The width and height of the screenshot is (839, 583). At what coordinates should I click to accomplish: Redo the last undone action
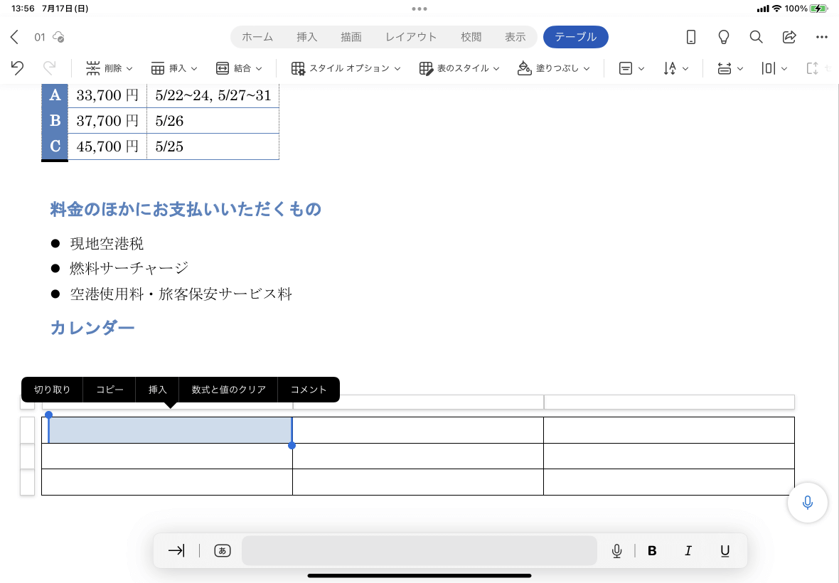point(49,68)
